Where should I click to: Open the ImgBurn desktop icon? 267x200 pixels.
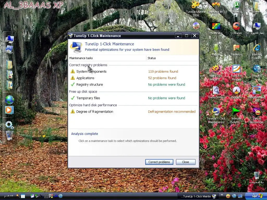[236, 92]
